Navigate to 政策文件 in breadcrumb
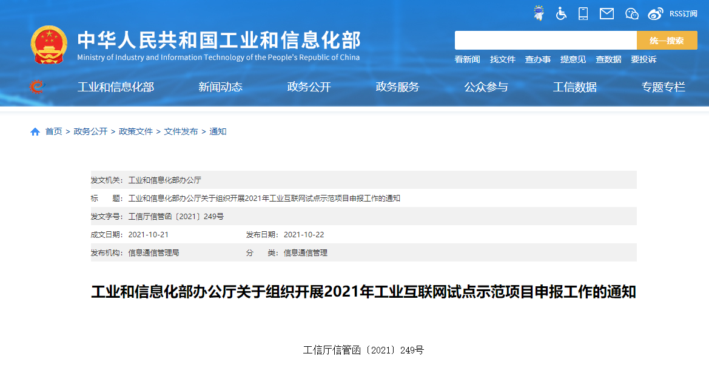Screen dimensions: 709x368 pyautogui.click(x=136, y=132)
